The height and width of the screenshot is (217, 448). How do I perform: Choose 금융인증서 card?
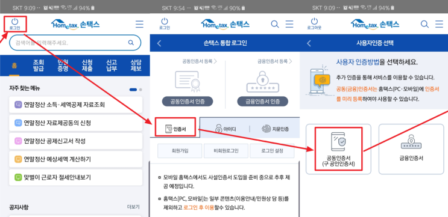pyautogui.click(x=411, y=149)
